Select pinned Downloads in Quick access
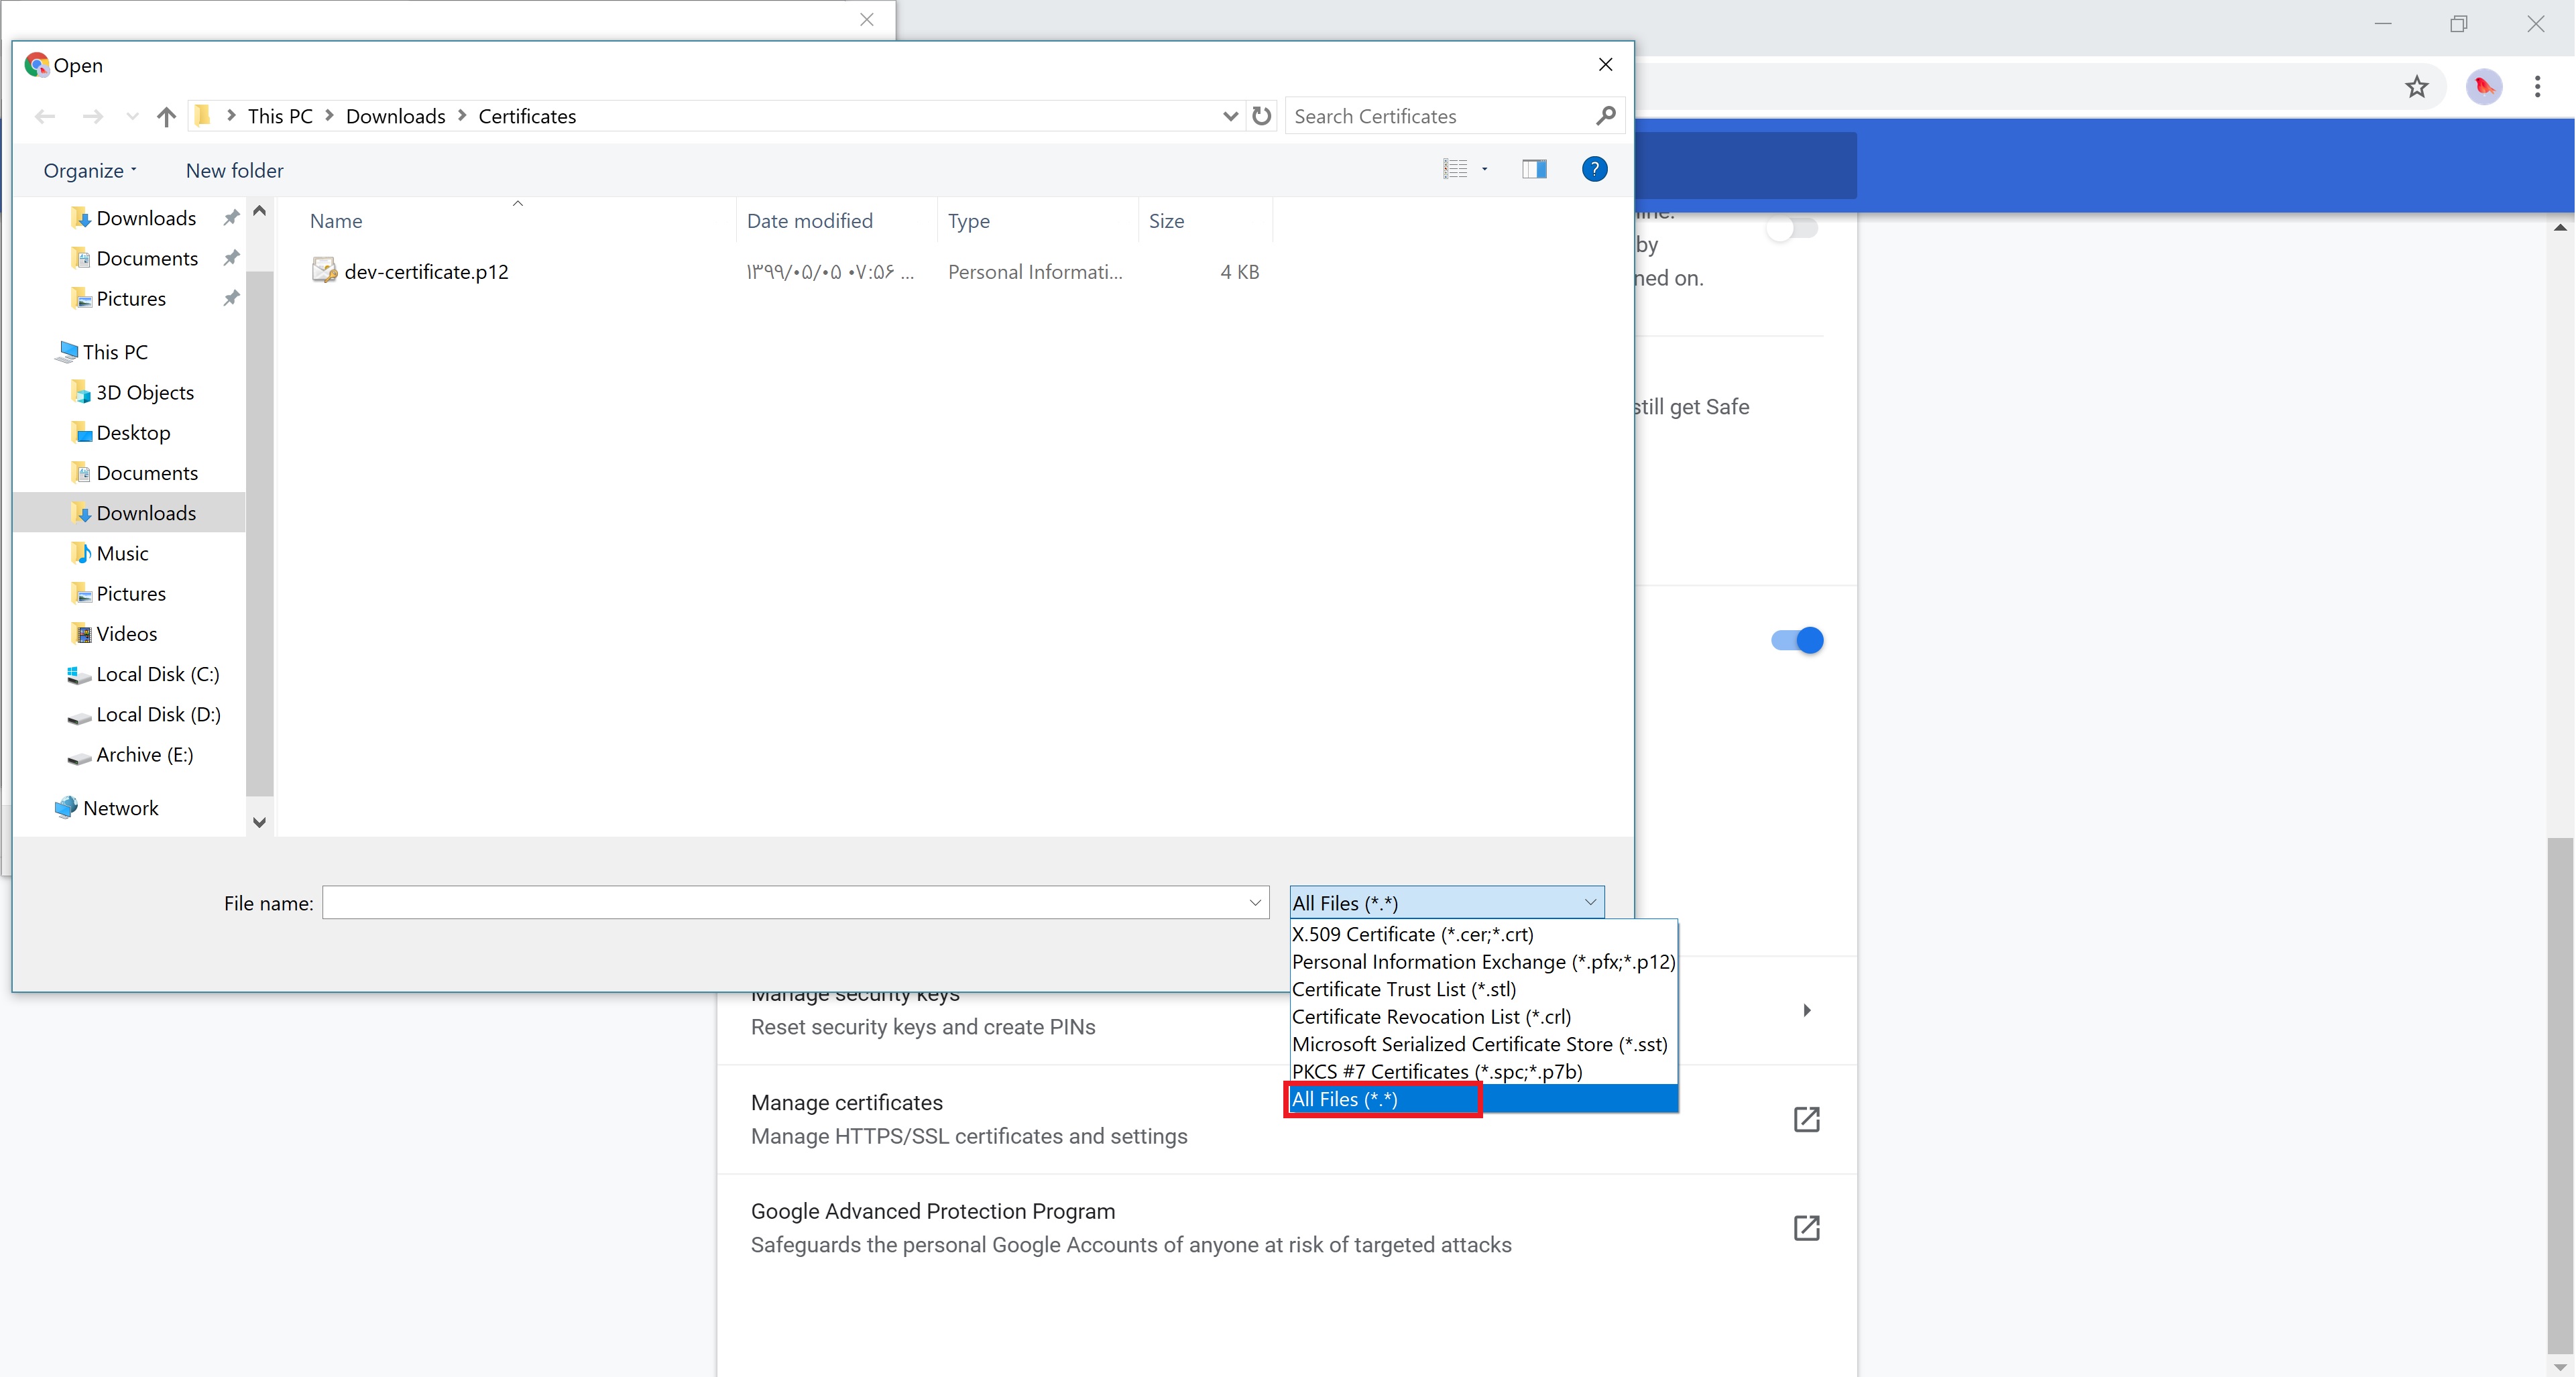 pos(146,218)
